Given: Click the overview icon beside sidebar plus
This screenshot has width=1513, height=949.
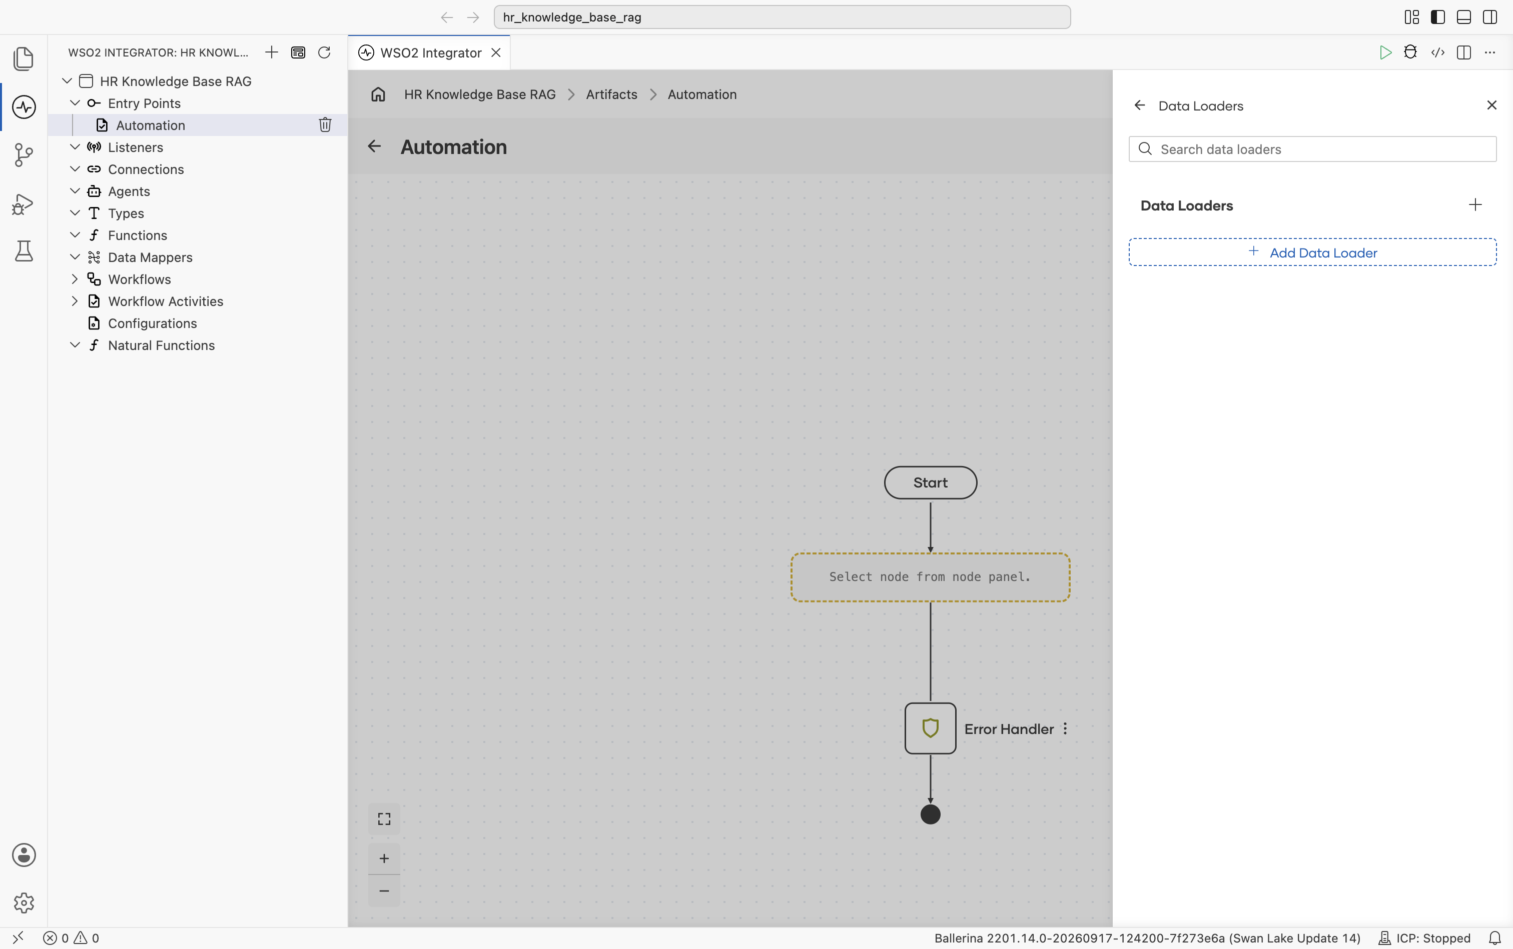Looking at the screenshot, I should click(298, 52).
